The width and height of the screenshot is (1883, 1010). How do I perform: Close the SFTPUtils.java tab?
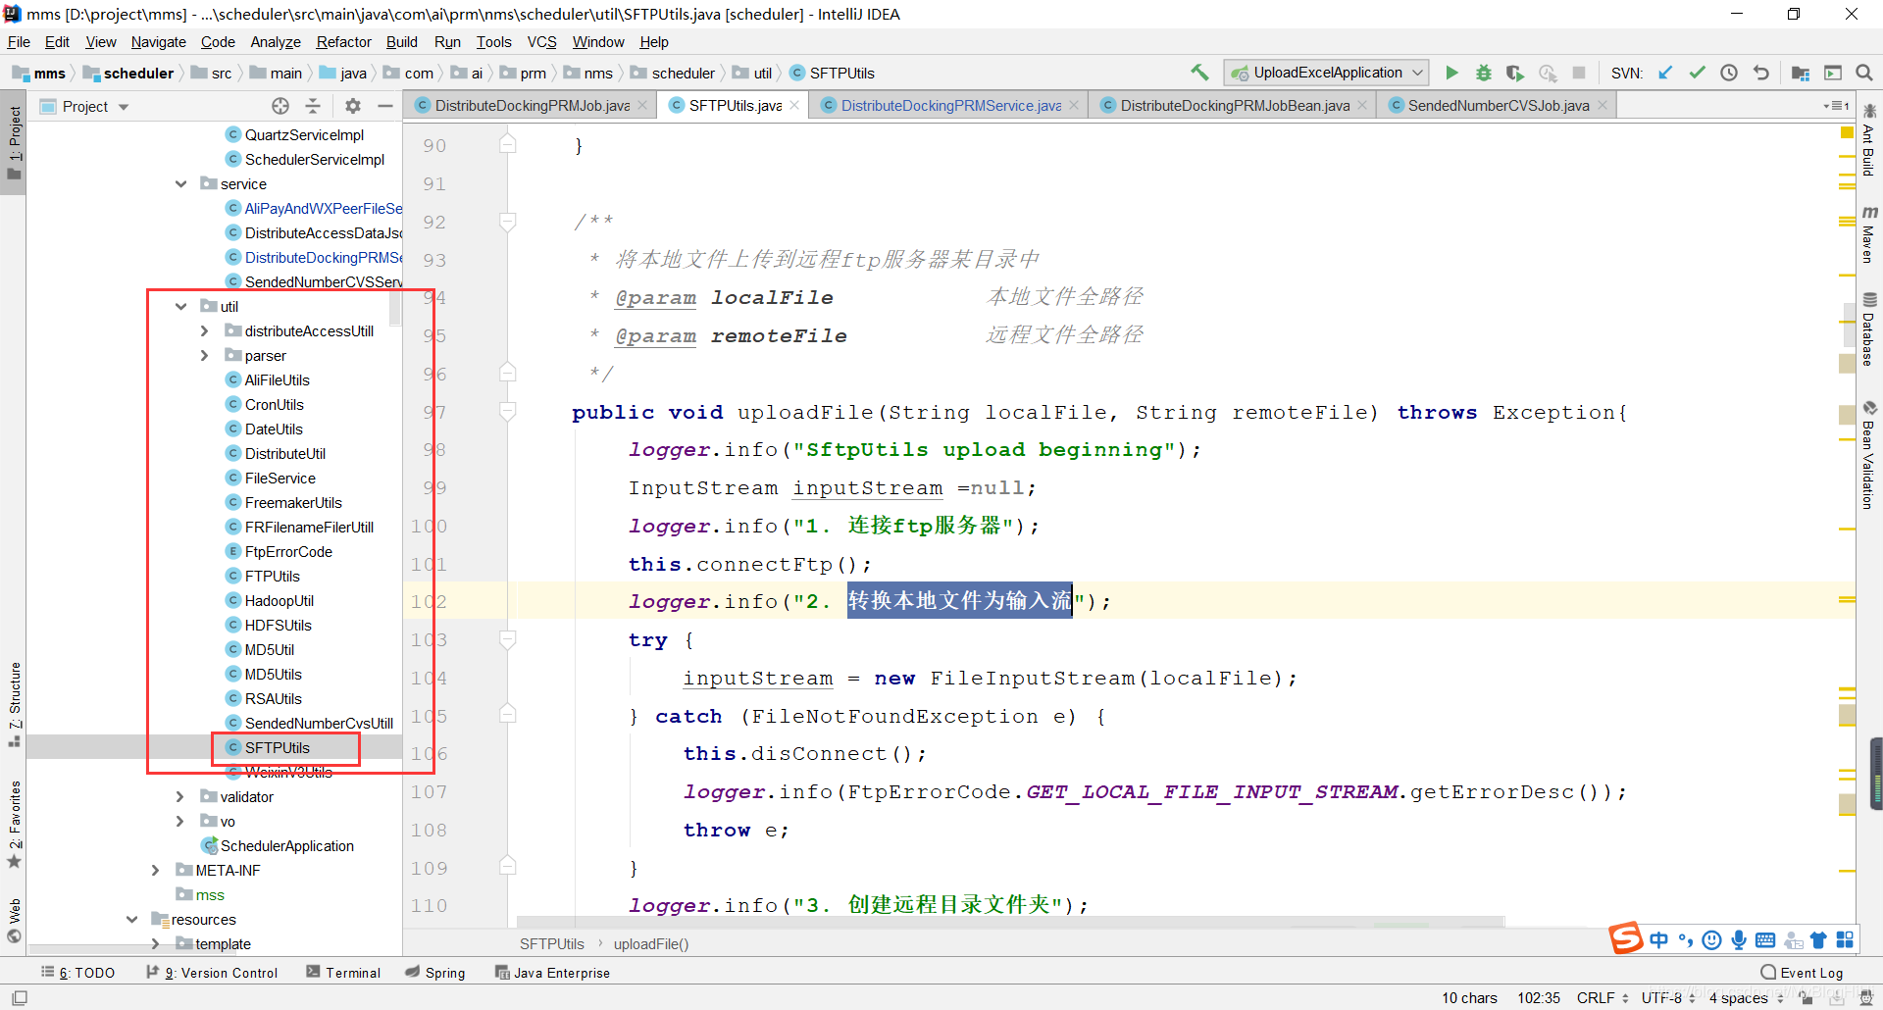pos(794,106)
